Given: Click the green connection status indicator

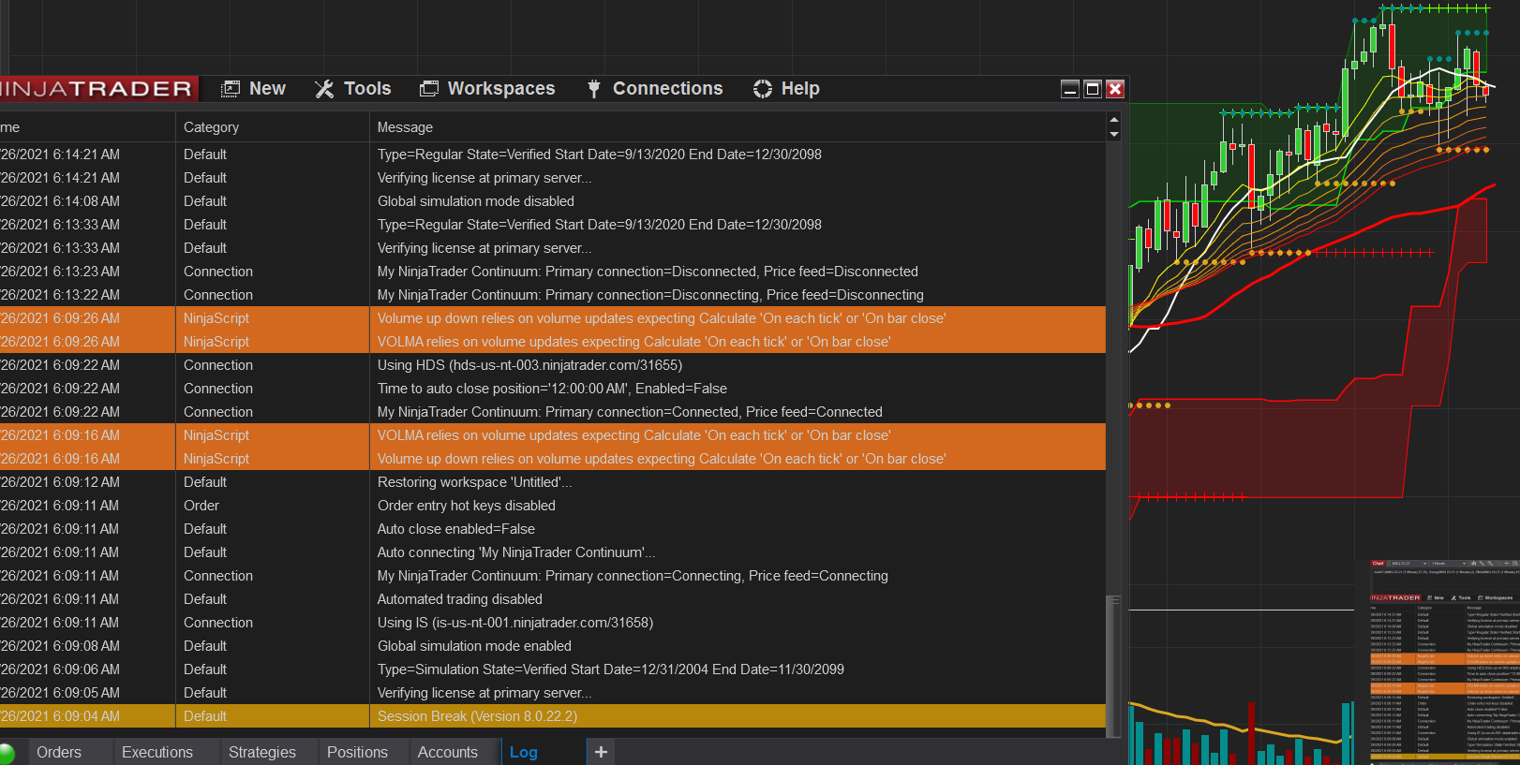Looking at the screenshot, I should pyautogui.click(x=7, y=754).
